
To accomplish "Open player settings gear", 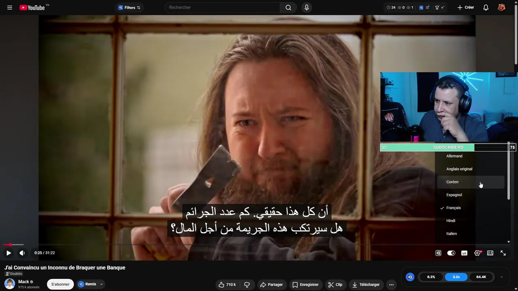I will click(x=477, y=253).
